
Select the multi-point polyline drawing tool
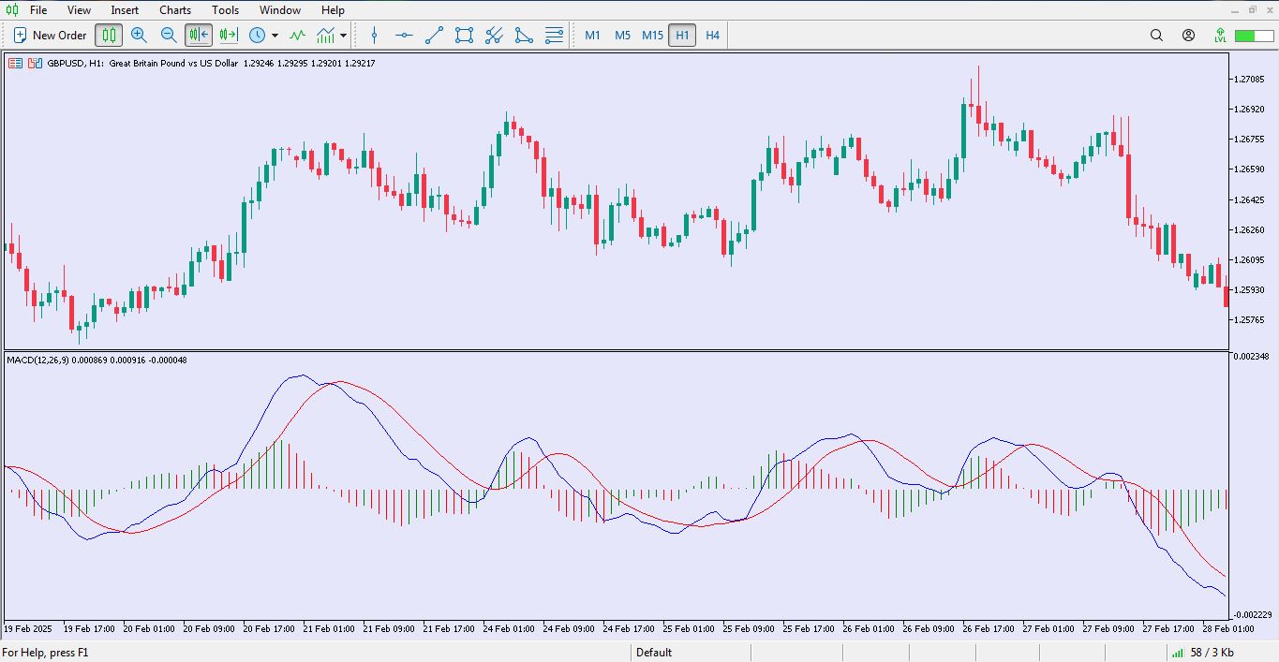coord(524,36)
